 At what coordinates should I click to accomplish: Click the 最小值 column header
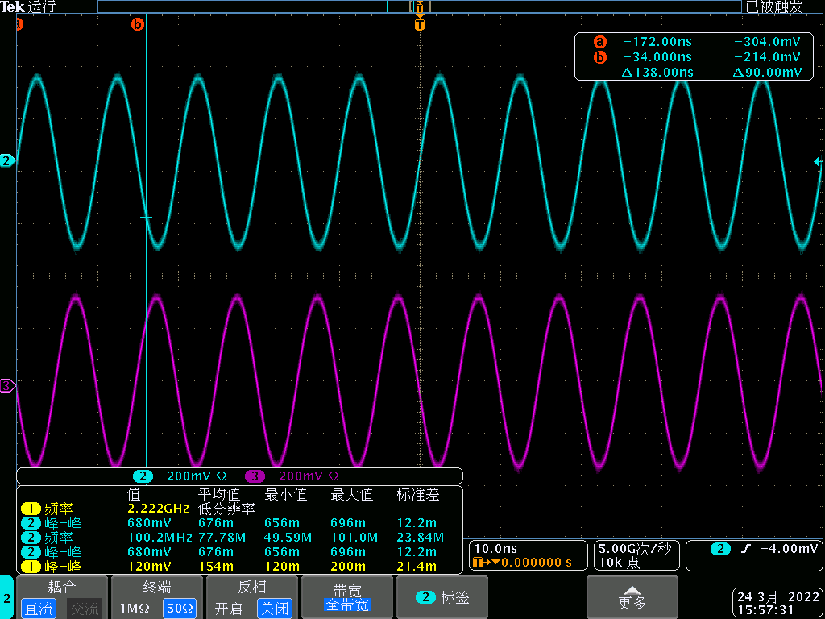click(x=285, y=494)
